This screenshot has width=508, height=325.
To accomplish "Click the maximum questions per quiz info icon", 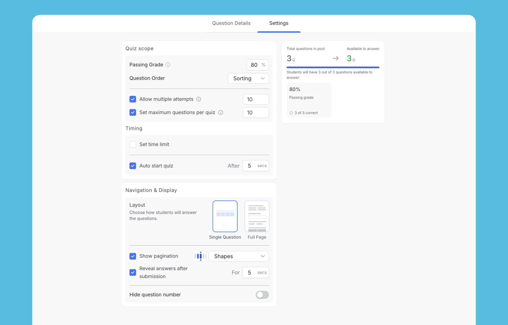I will point(221,112).
